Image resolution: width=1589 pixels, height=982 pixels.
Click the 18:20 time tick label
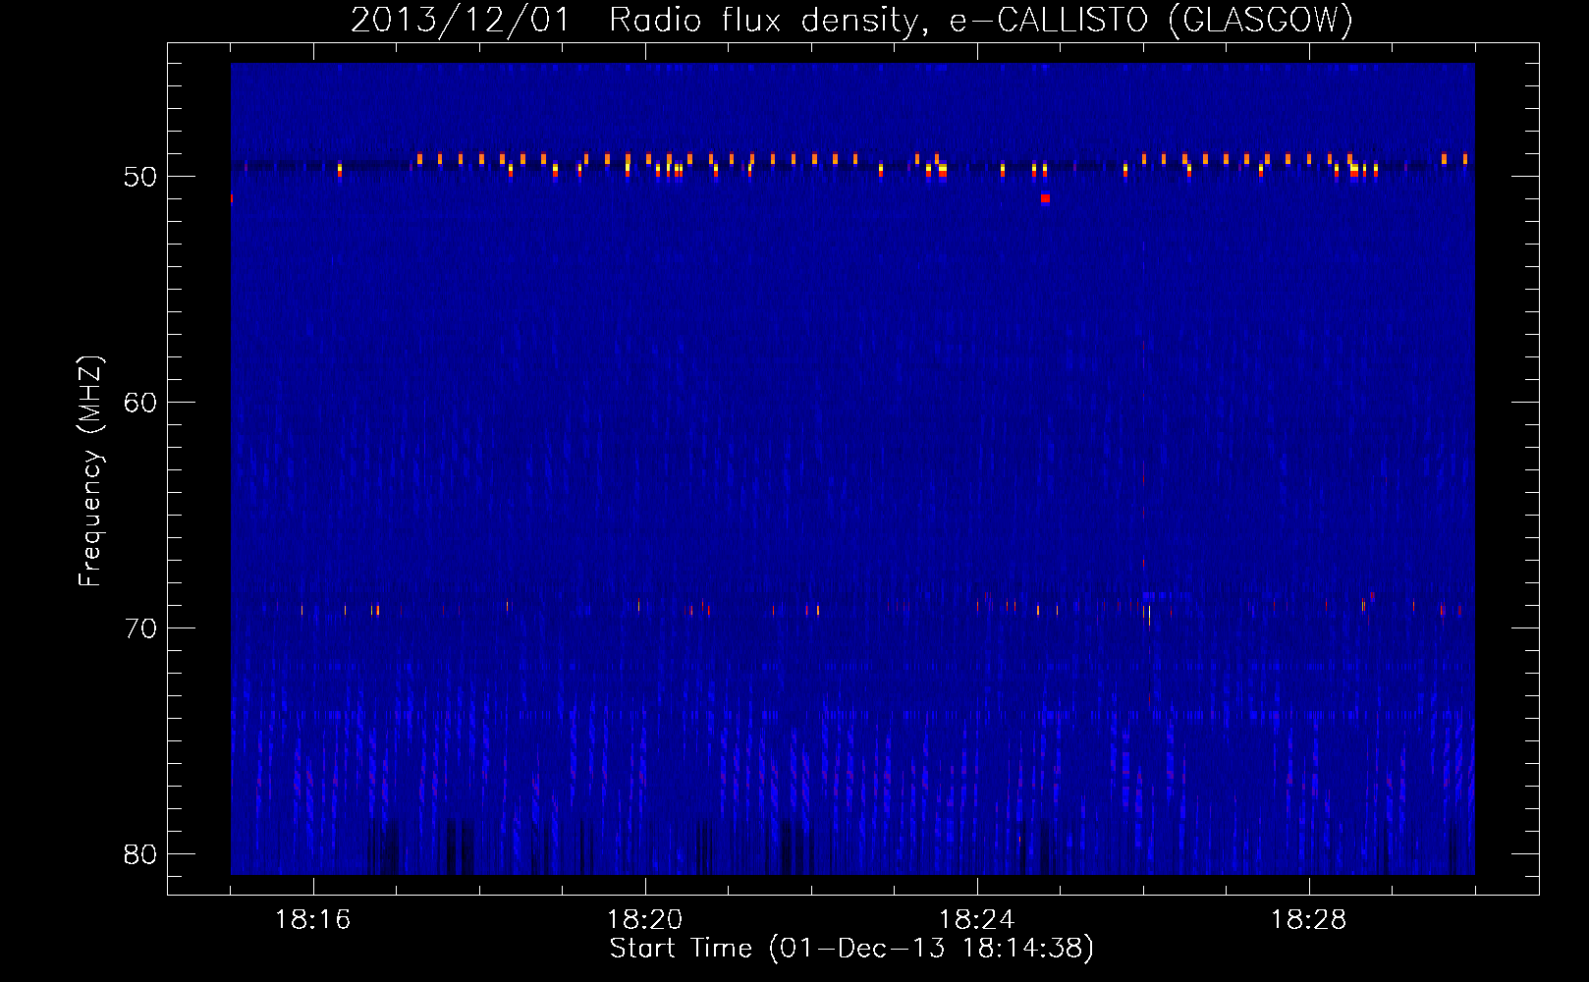tap(645, 920)
